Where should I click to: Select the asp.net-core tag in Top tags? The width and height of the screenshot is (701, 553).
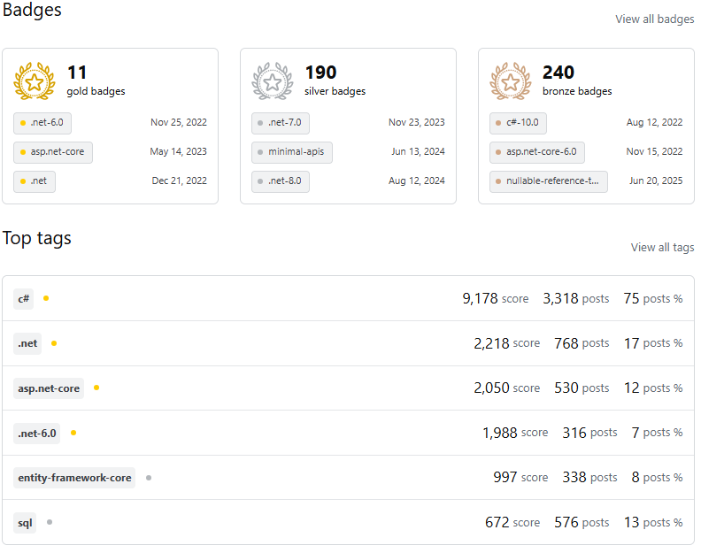49,388
